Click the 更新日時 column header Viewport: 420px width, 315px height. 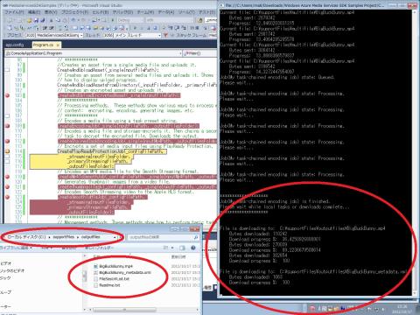click(x=178, y=256)
